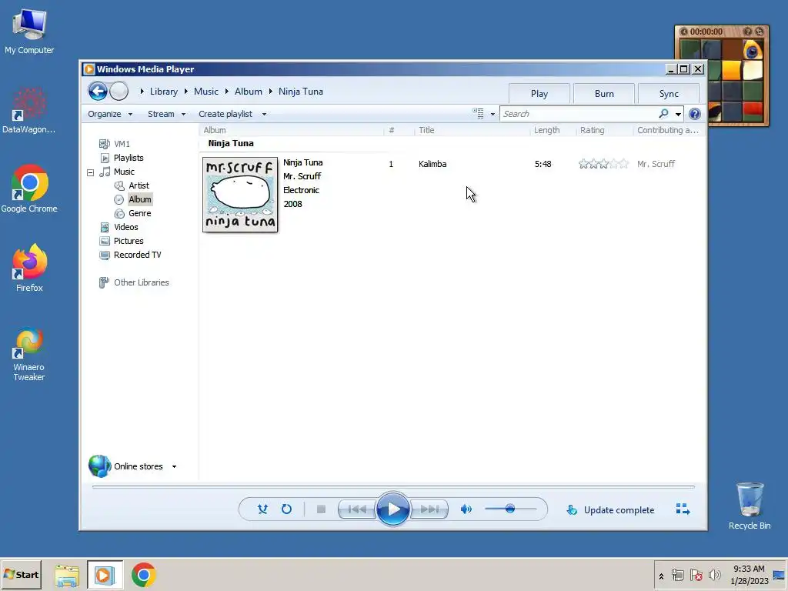Click the View options icon

click(478, 114)
